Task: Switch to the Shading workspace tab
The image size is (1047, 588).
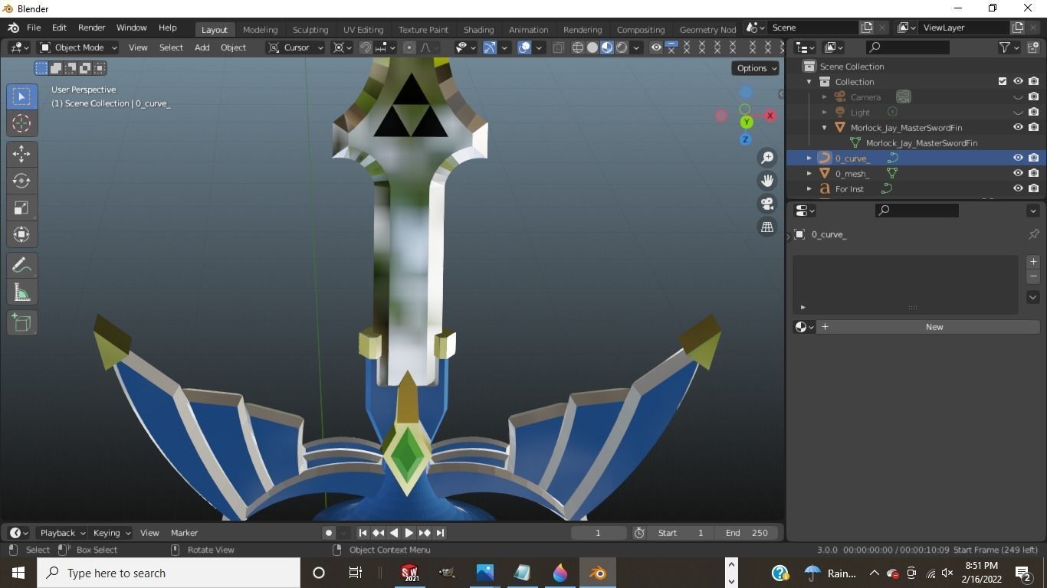Action: (x=478, y=29)
